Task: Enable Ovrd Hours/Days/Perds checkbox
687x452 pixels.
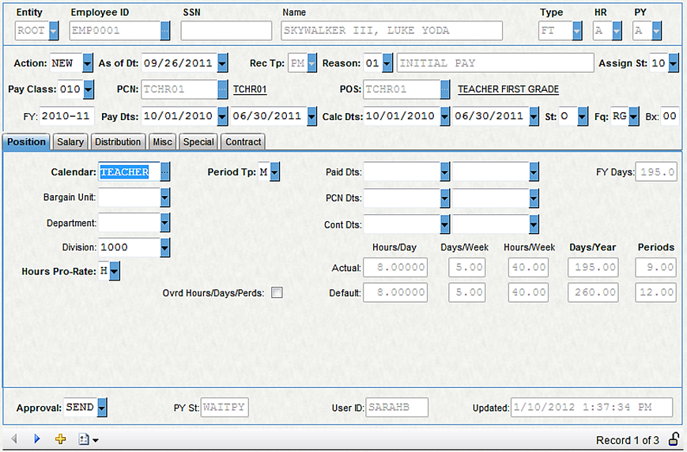Action: tap(277, 292)
